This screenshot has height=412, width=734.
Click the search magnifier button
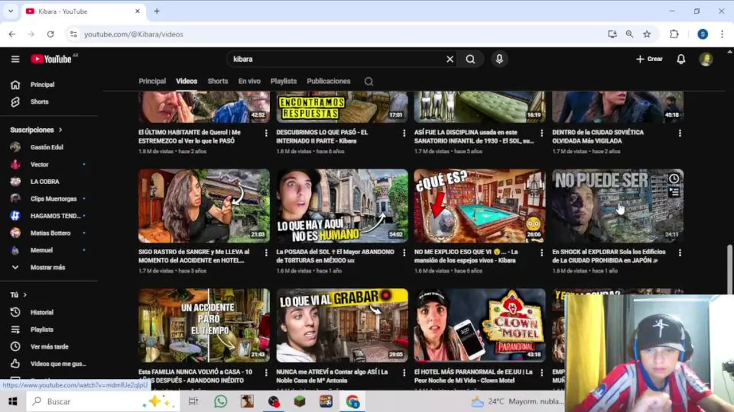(x=471, y=59)
